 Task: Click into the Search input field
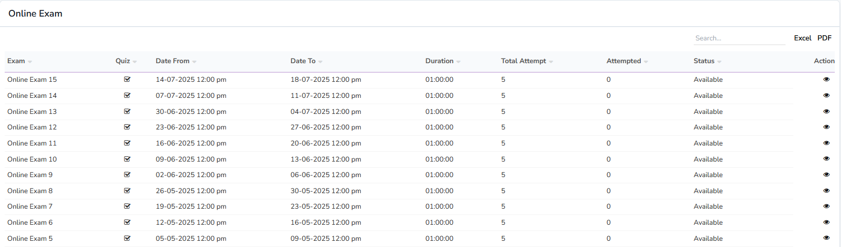click(x=739, y=38)
